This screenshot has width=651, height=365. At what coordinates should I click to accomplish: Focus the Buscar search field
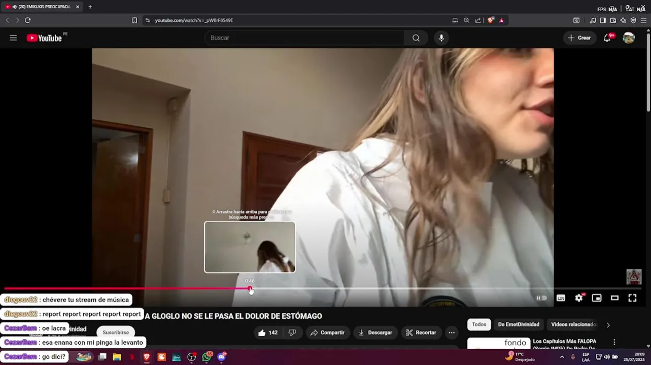(304, 38)
